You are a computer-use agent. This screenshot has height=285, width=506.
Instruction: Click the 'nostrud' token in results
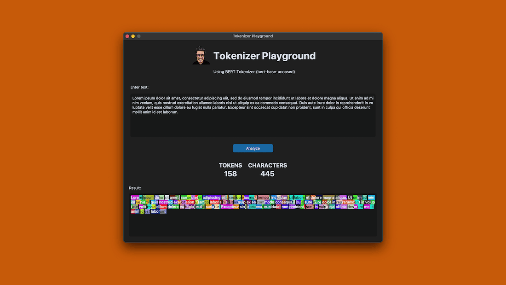[166, 202]
